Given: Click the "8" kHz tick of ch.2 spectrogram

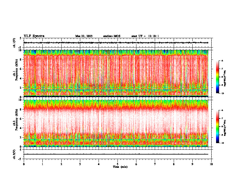Looking at the screenshot, I should tap(21, 109).
